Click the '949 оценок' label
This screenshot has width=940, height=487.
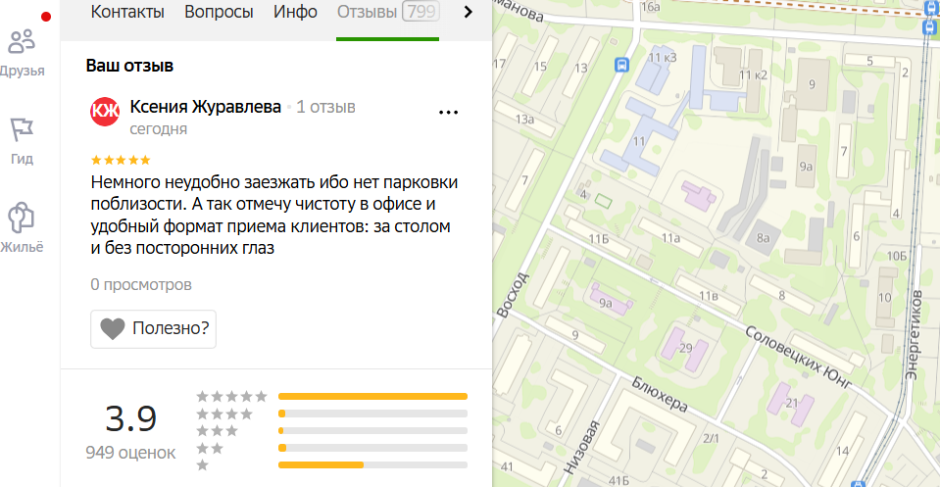click(x=130, y=453)
